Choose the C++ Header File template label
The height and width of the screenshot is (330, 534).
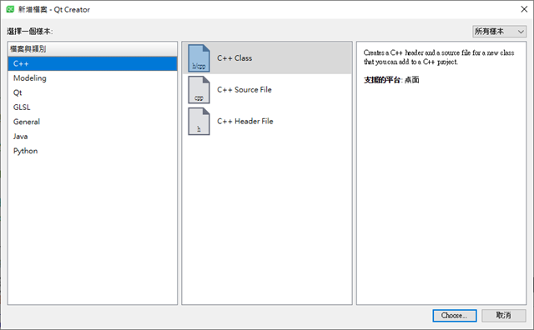[244, 122]
